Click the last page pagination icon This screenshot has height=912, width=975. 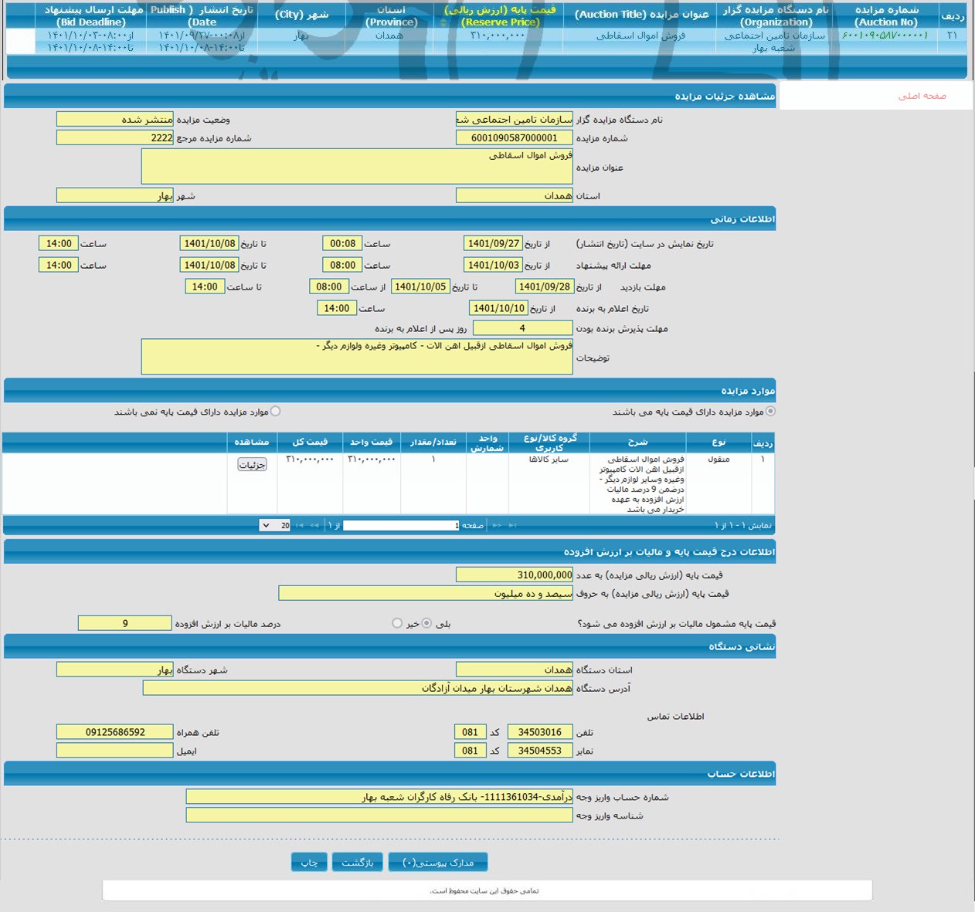click(x=300, y=526)
